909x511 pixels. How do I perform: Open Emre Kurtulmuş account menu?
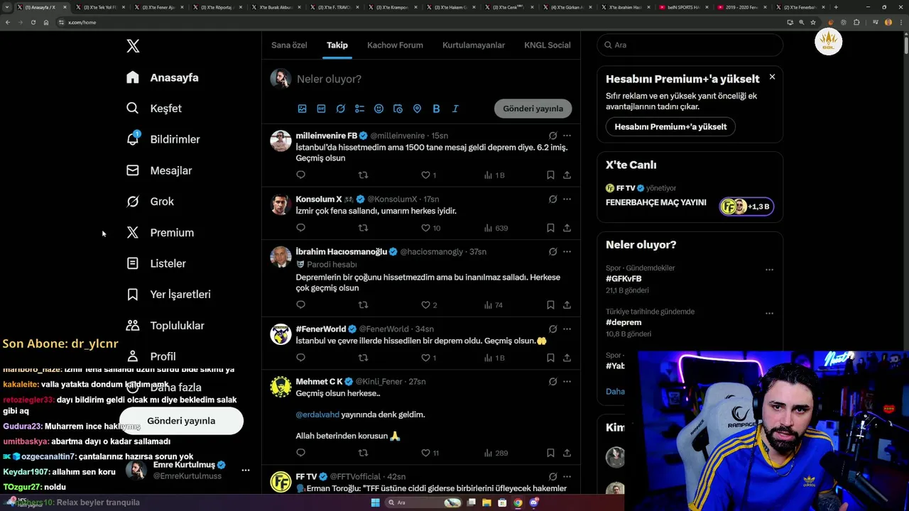[188, 470]
